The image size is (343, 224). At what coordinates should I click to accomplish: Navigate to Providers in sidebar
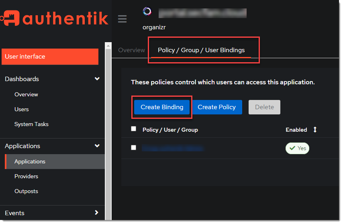26,177
